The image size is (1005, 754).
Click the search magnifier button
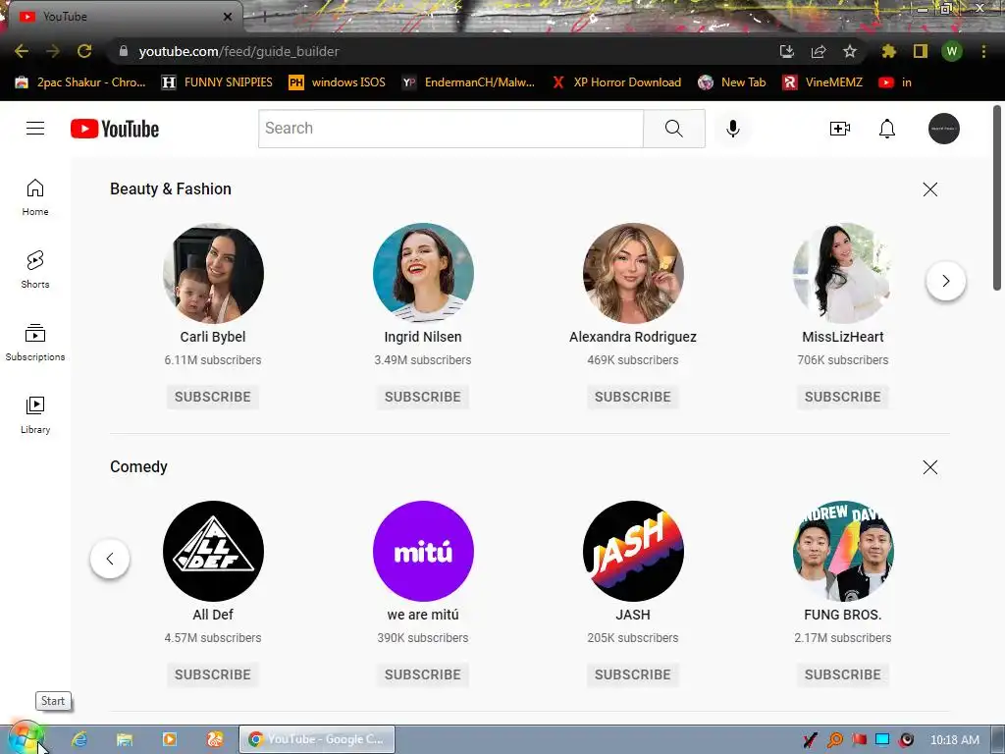[673, 129]
